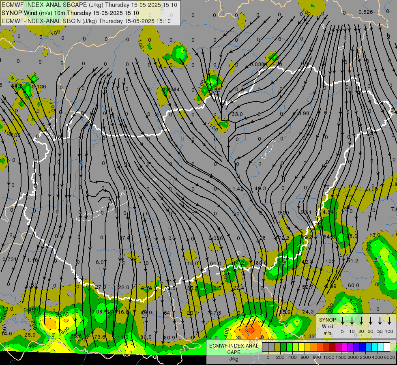This screenshot has height=365, width=397.
Task: Click the 5 m/s wind arrow in legend
Action: (x=342, y=321)
